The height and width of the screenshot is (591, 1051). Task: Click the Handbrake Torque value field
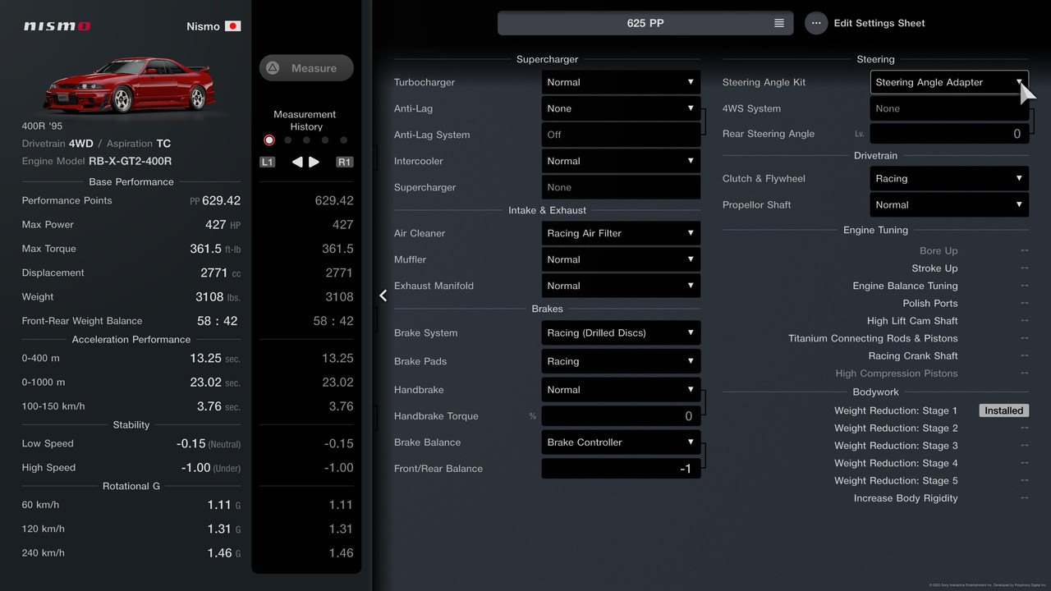pyautogui.click(x=621, y=416)
